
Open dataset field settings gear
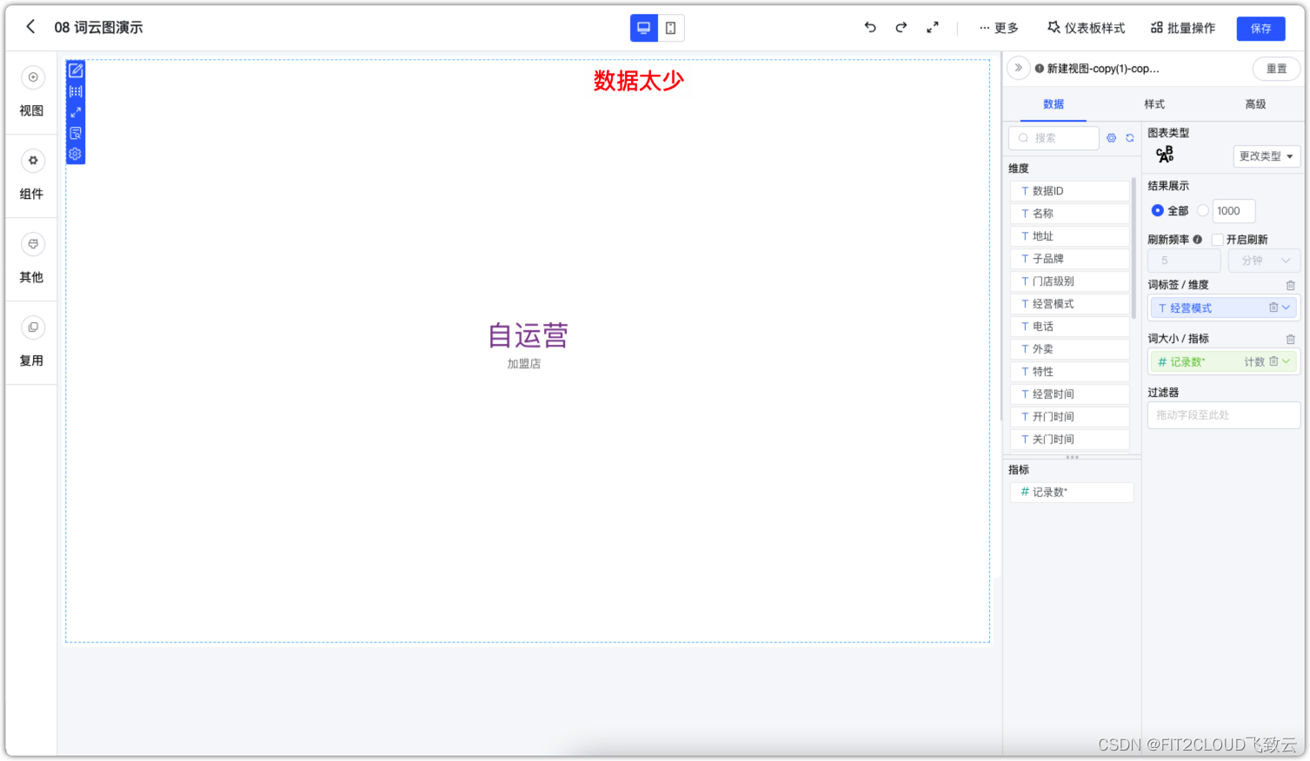[1111, 138]
